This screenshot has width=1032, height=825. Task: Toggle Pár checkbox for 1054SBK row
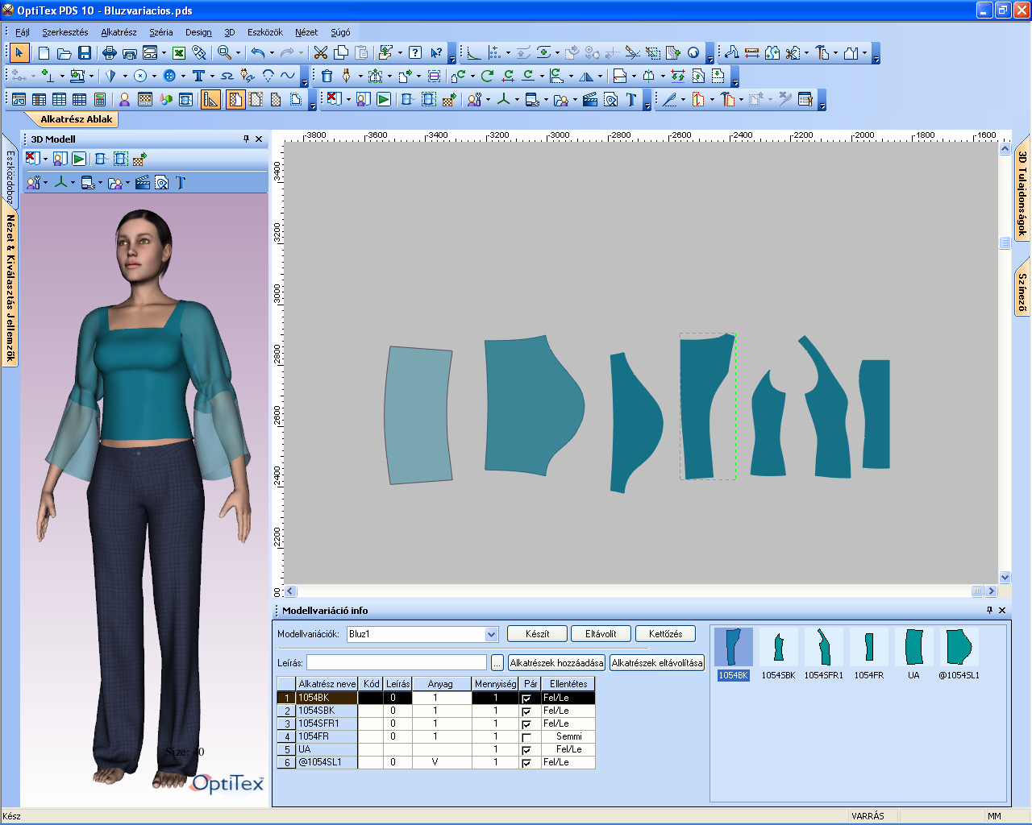tap(526, 711)
